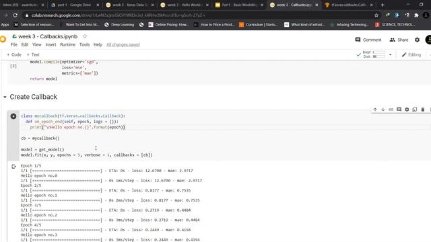Screen dimensions: 431x242
Task: Open the Runtime menu
Action: point(67,45)
